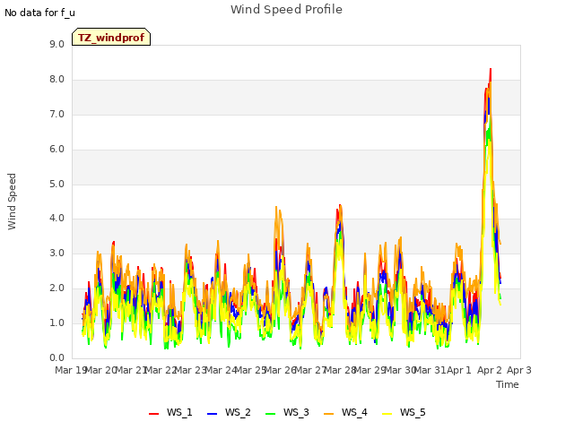Click the red WS_1 legend swatch
This screenshot has height=430, width=574.
click(x=153, y=414)
